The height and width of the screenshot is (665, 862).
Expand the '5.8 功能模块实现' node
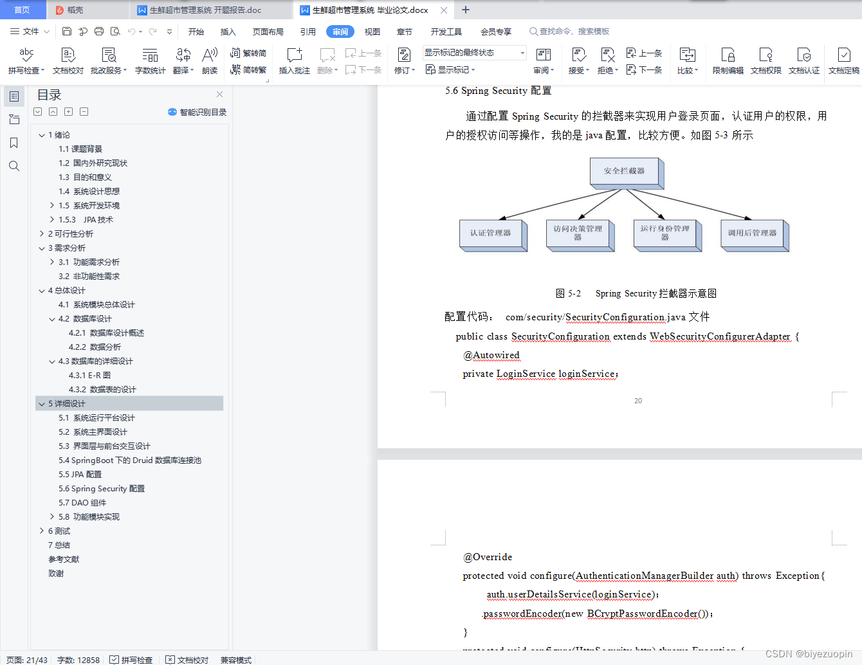52,517
